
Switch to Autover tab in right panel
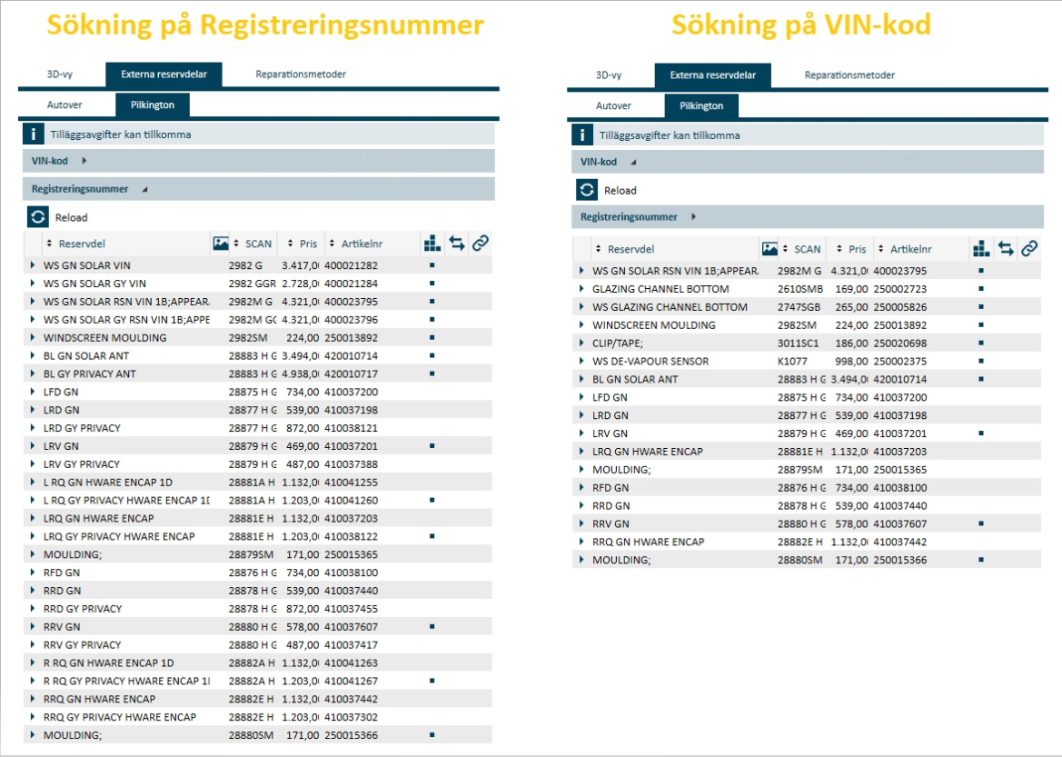(613, 105)
